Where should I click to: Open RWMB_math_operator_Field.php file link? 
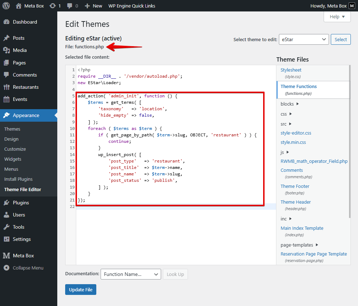coord(314,161)
